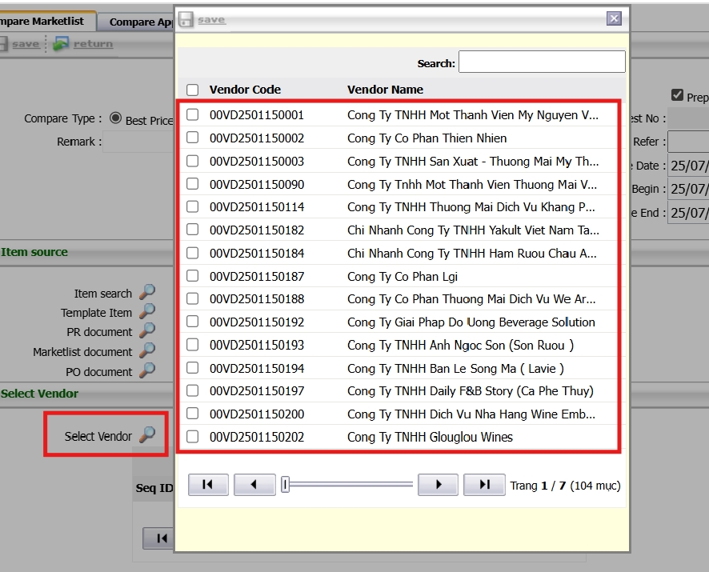
Task: Go to next page of vendor list
Action: pos(438,485)
